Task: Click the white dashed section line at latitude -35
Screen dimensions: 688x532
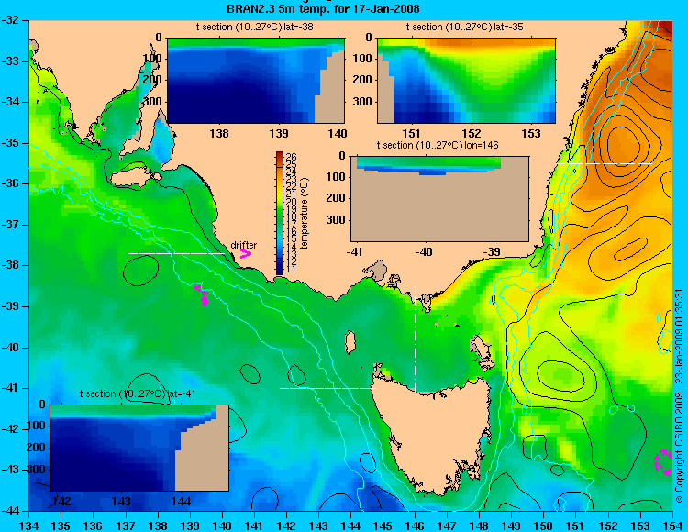Action: [x=605, y=163]
